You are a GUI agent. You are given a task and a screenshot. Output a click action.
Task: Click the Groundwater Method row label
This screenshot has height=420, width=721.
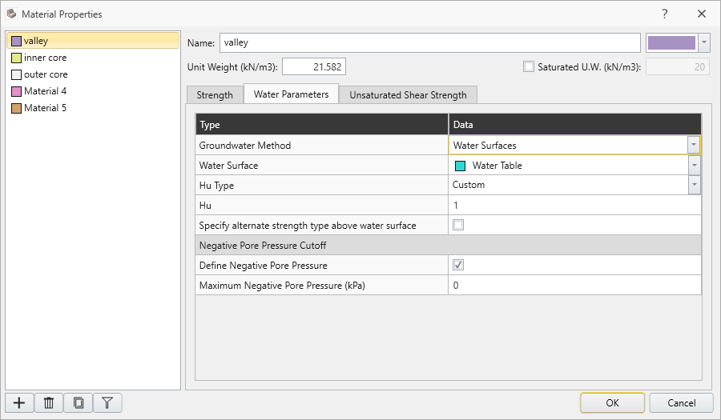(x=244, y=146)
